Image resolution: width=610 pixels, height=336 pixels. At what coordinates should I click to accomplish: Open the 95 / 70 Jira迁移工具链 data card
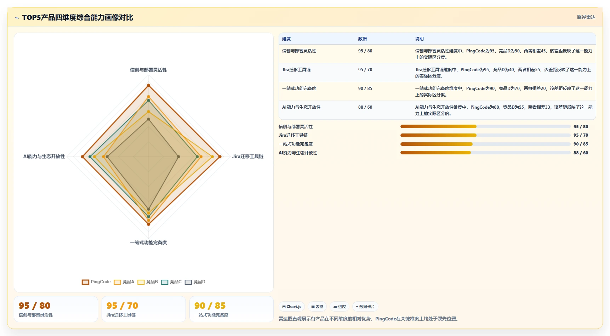pyautogui.click(x=144, y=309)
